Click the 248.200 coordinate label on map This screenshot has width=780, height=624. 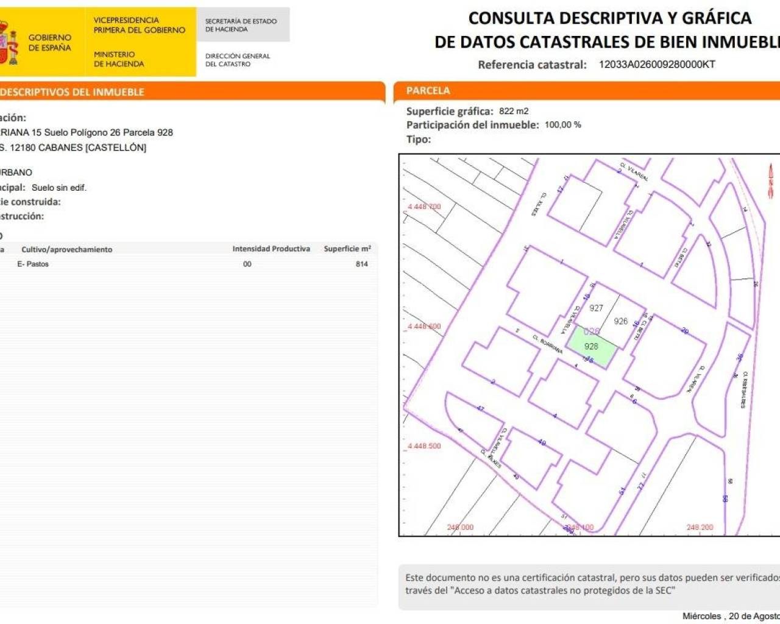pos(699,527)
